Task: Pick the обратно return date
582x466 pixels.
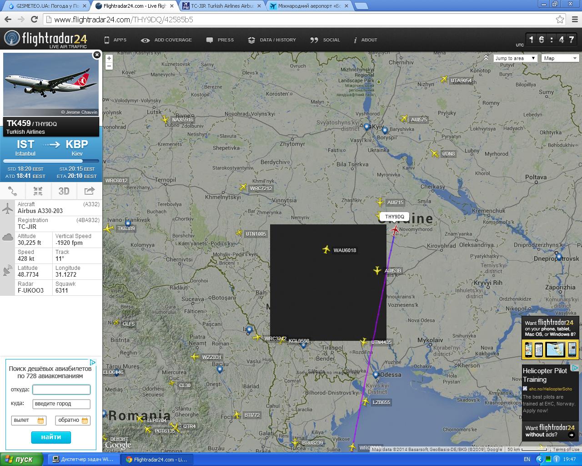Action: (73, 420)
